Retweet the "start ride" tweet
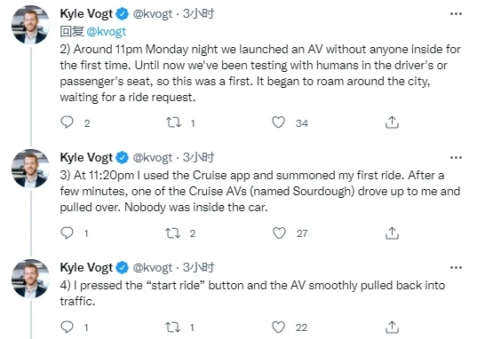 coord(173,327)
